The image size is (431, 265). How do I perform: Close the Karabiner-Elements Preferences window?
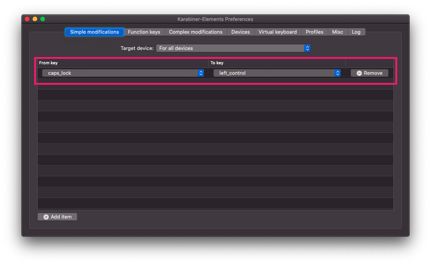click(27, 19)
